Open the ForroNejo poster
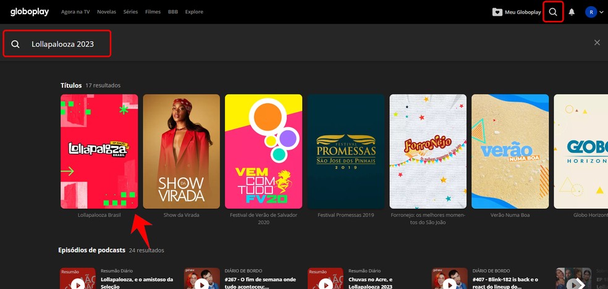This screenshot has height=289, width=608. pos(428,151)
